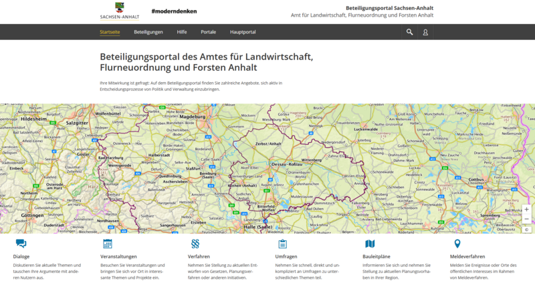Screen dimensions: 535x289
Task: Open the Hilfe menu item
Action: (x=182, y=32)
